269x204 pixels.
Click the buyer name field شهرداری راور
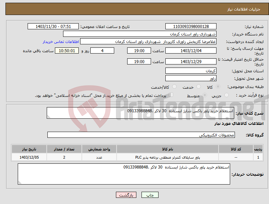point(140,34)
